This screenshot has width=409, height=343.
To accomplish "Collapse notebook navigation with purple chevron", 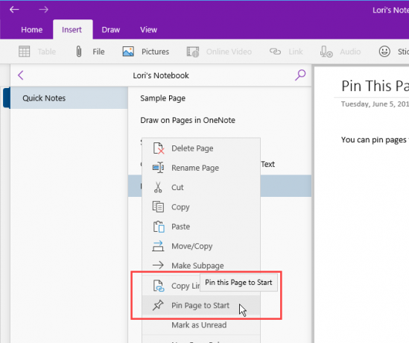I will tap(21, 75).
